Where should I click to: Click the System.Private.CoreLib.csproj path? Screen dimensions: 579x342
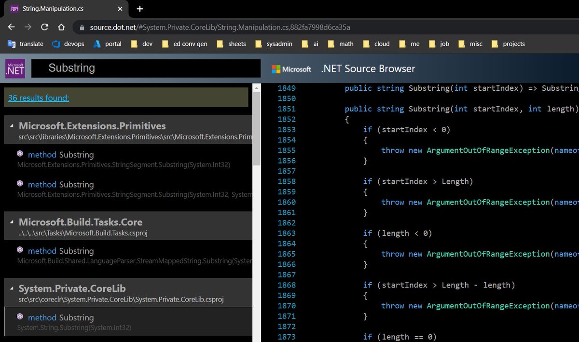pos(121,300)
